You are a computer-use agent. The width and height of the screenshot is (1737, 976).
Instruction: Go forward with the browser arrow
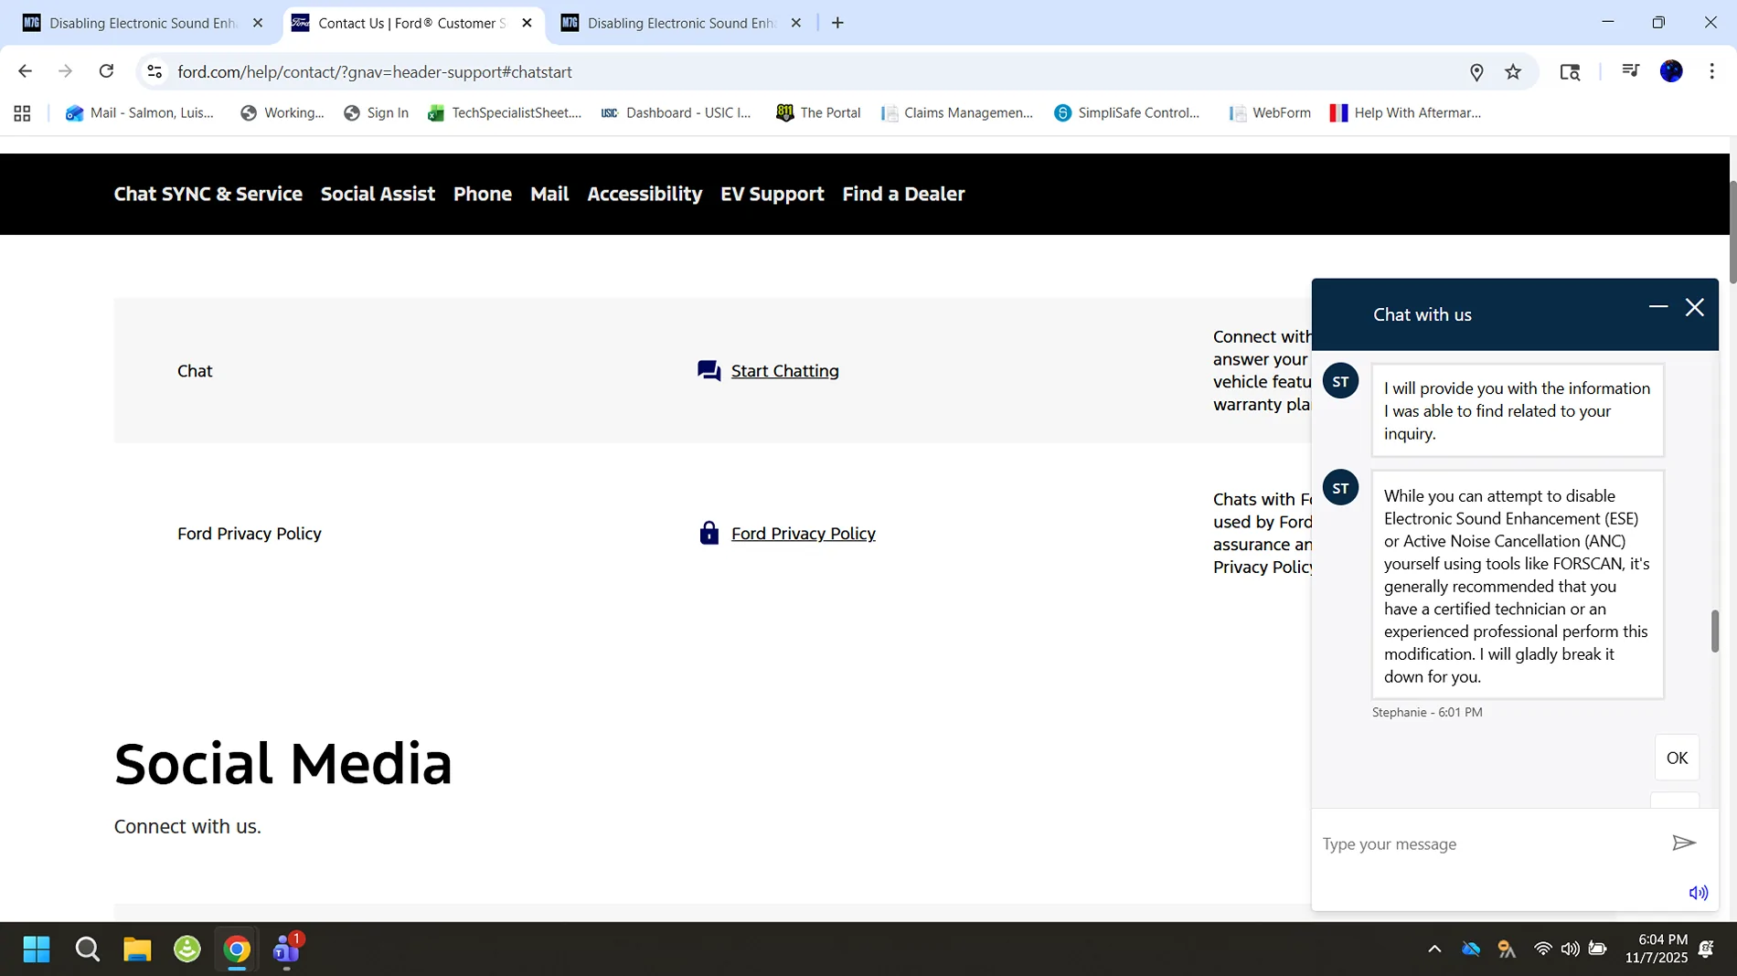coord(65,71)
